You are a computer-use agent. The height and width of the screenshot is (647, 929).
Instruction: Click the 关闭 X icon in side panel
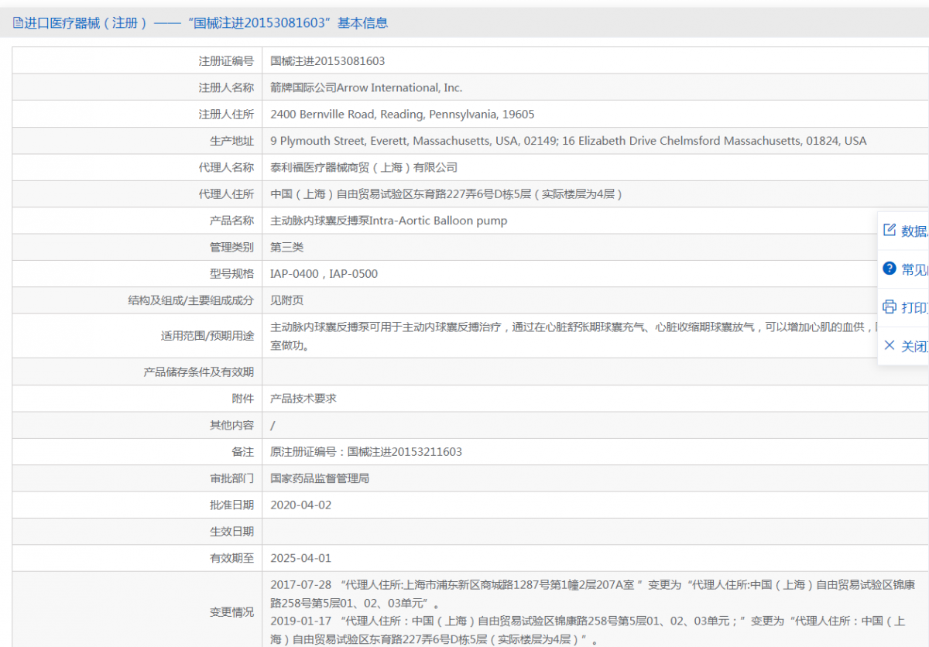click(890, 345)
